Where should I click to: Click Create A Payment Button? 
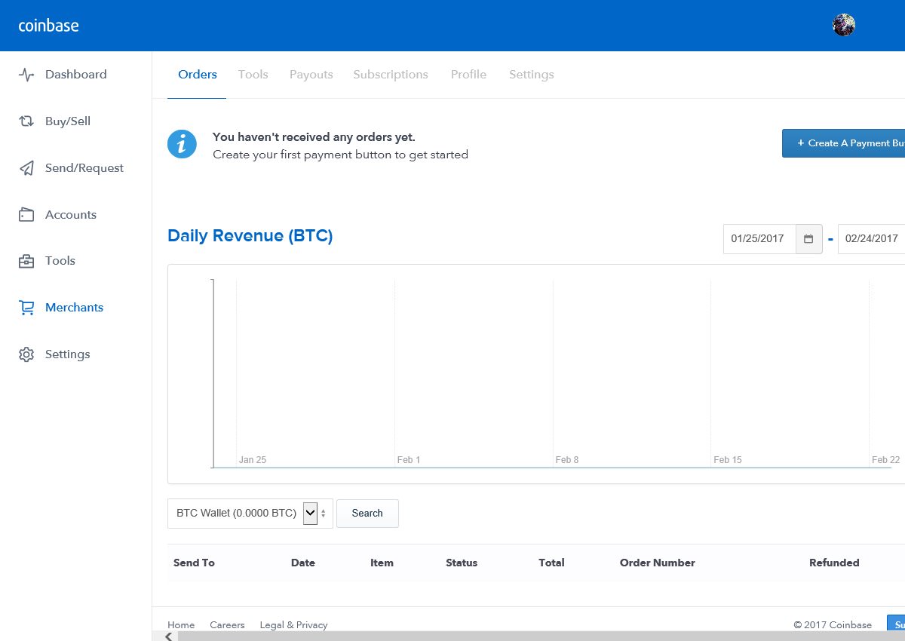843,143
